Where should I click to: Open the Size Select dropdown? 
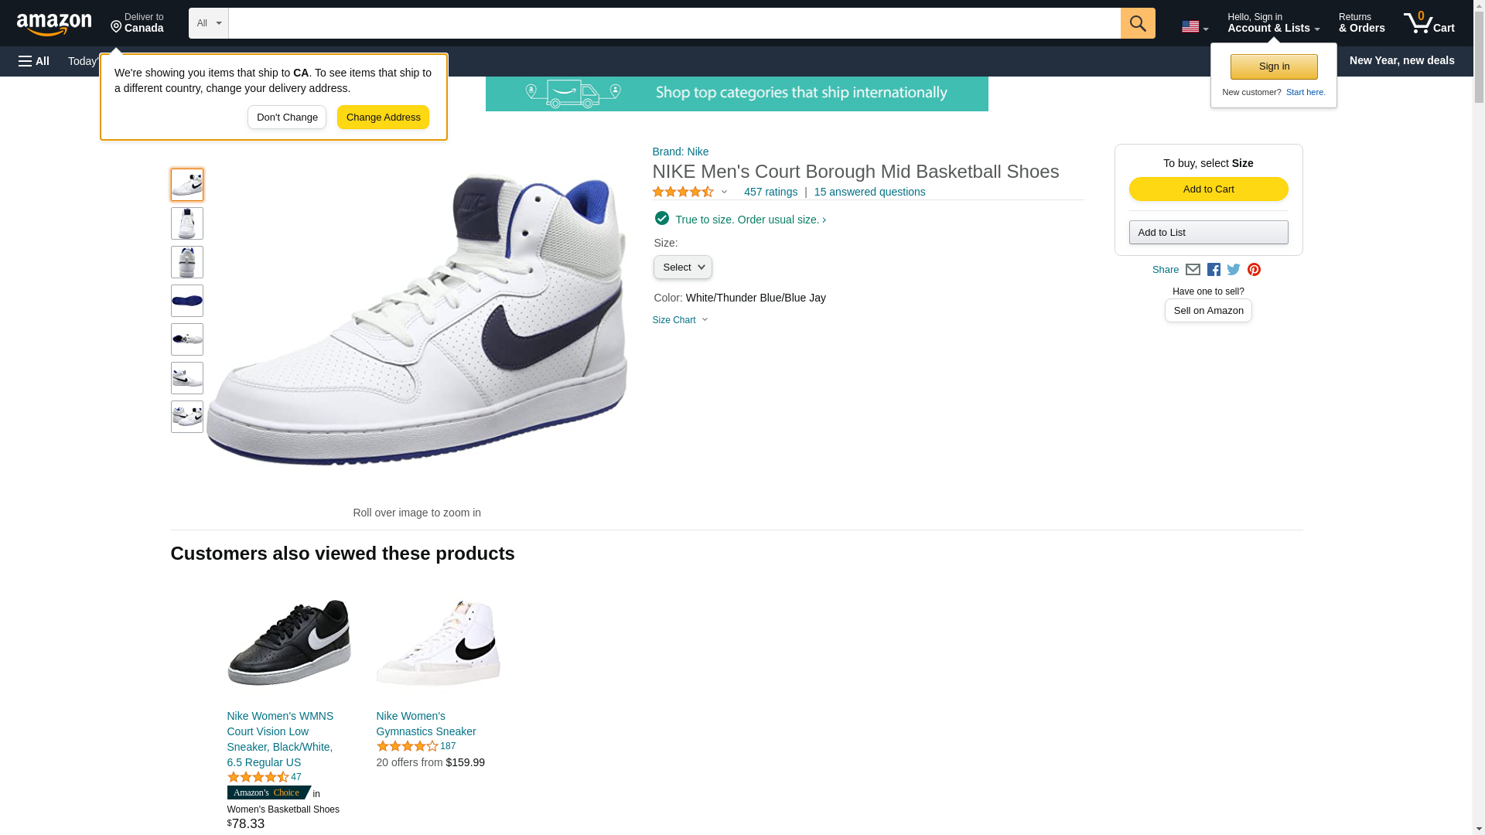pos(682,268)
